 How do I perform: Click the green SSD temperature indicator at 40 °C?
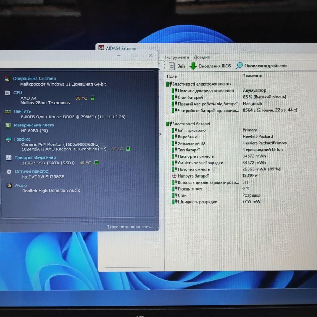click(x=97, y=162)
